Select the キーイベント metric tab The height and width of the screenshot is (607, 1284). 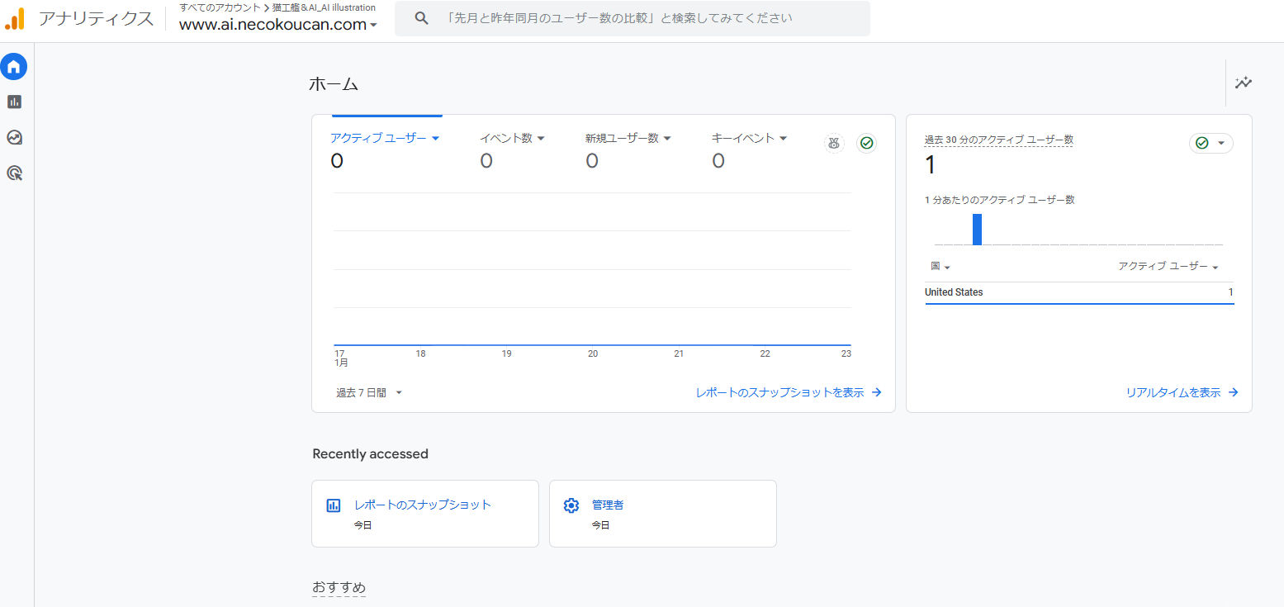point(743,139)
